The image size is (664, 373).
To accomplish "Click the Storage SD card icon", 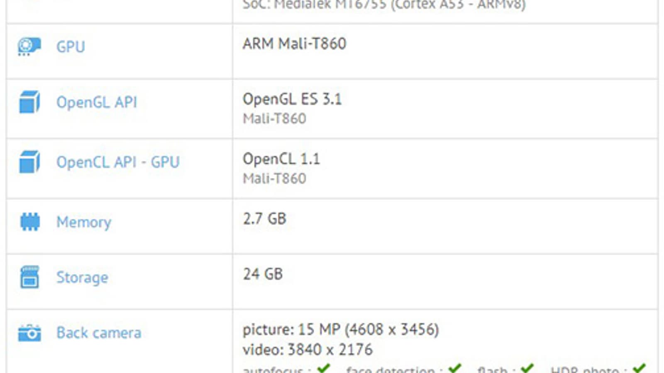I will click(x=29, y=277).
